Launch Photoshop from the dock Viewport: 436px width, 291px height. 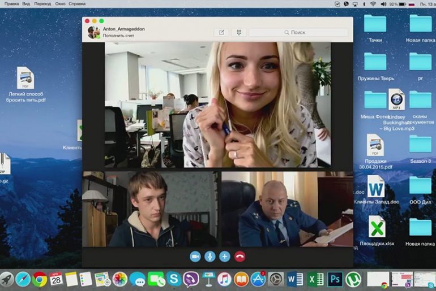[335, 279]
